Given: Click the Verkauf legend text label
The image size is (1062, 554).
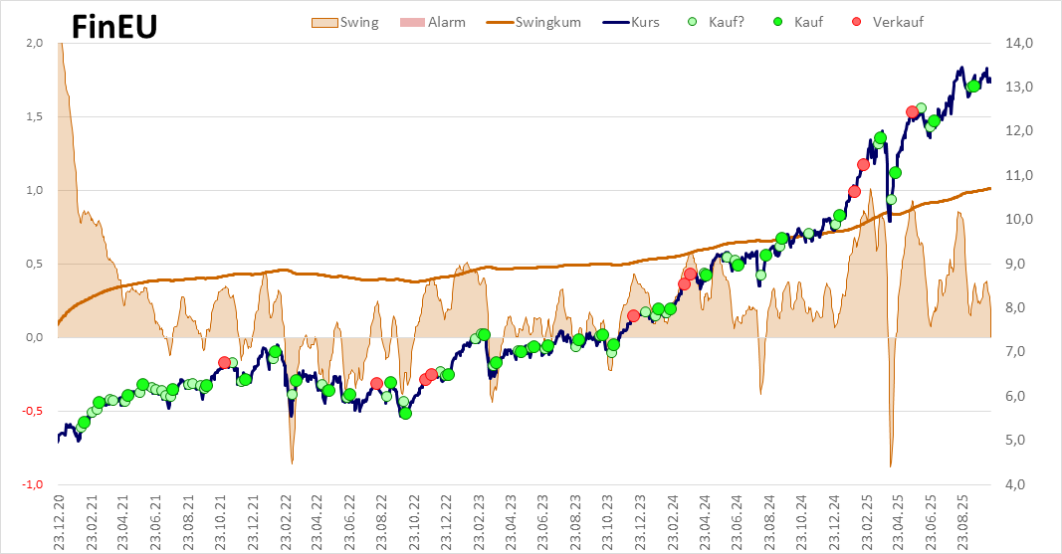Looking at the screenshot, I should (x=898, y=22).
